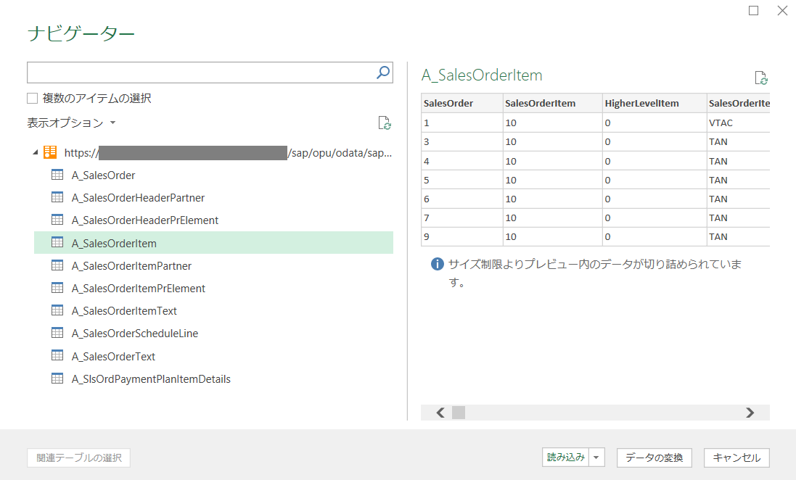Enable 複数のアイテムの選択 checkbox
This screenshot has width=796, height=480.
(33, 98)
